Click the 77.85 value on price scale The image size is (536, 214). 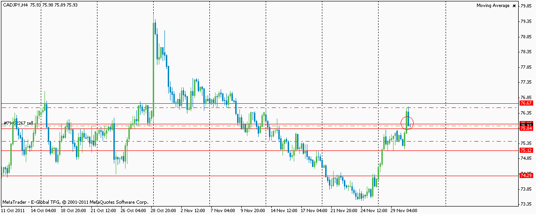point(526,67)
